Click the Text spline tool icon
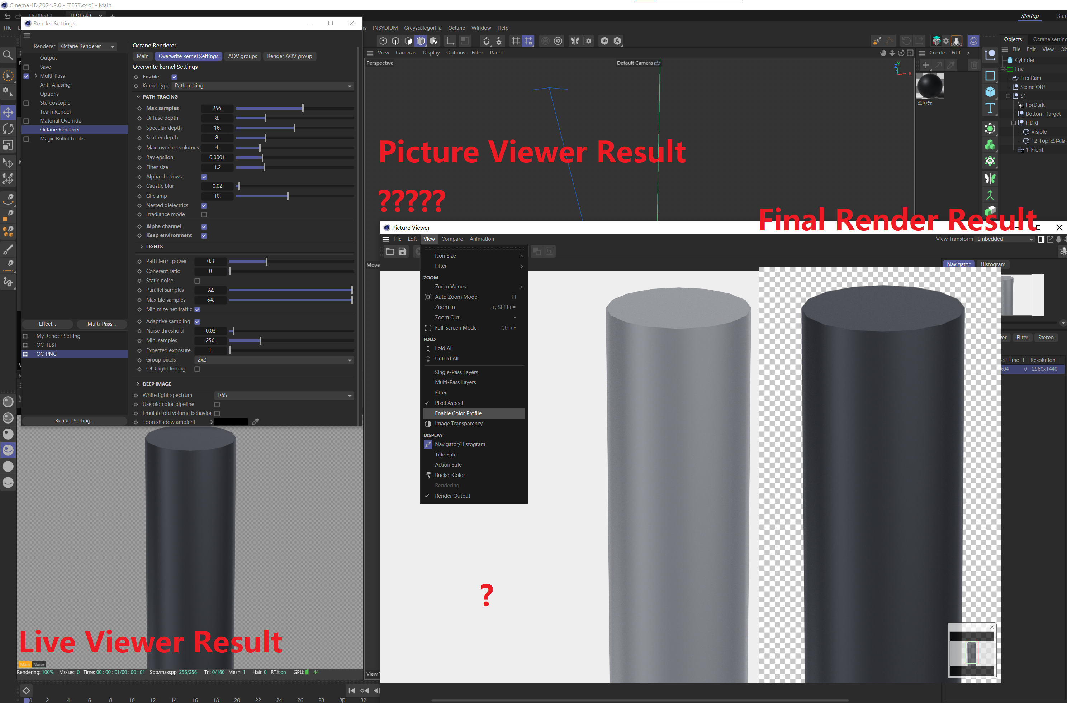The width and height of the screenshot is (1067, 703). pyautogui.click(x=990, y=108)
